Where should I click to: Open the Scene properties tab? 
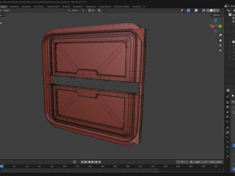pos(228,117)
